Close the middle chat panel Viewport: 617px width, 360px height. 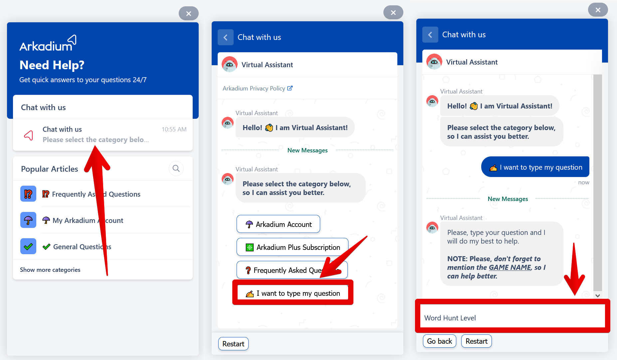point(393,13)
